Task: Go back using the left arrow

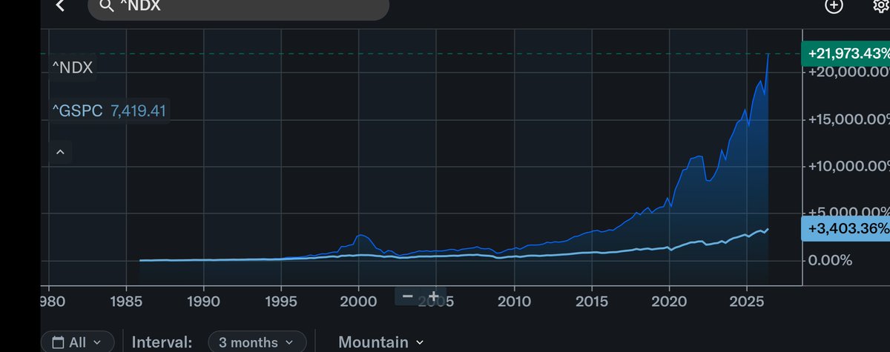Action: (x=60, y=6)
